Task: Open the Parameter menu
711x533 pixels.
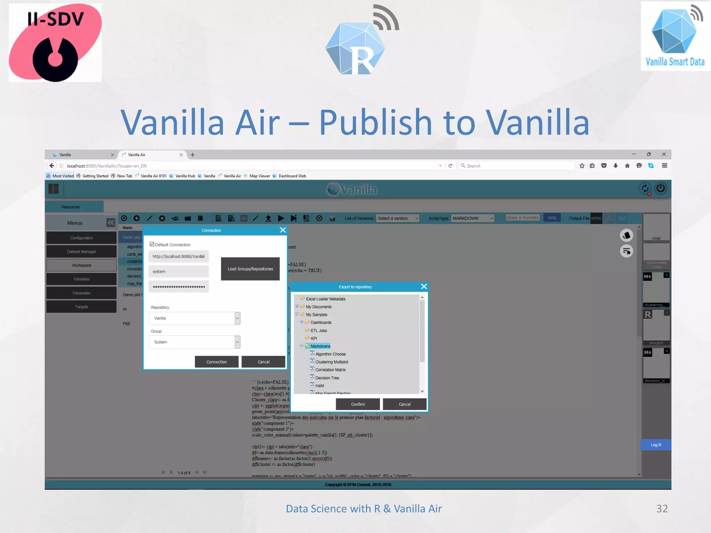Action: 81,293
